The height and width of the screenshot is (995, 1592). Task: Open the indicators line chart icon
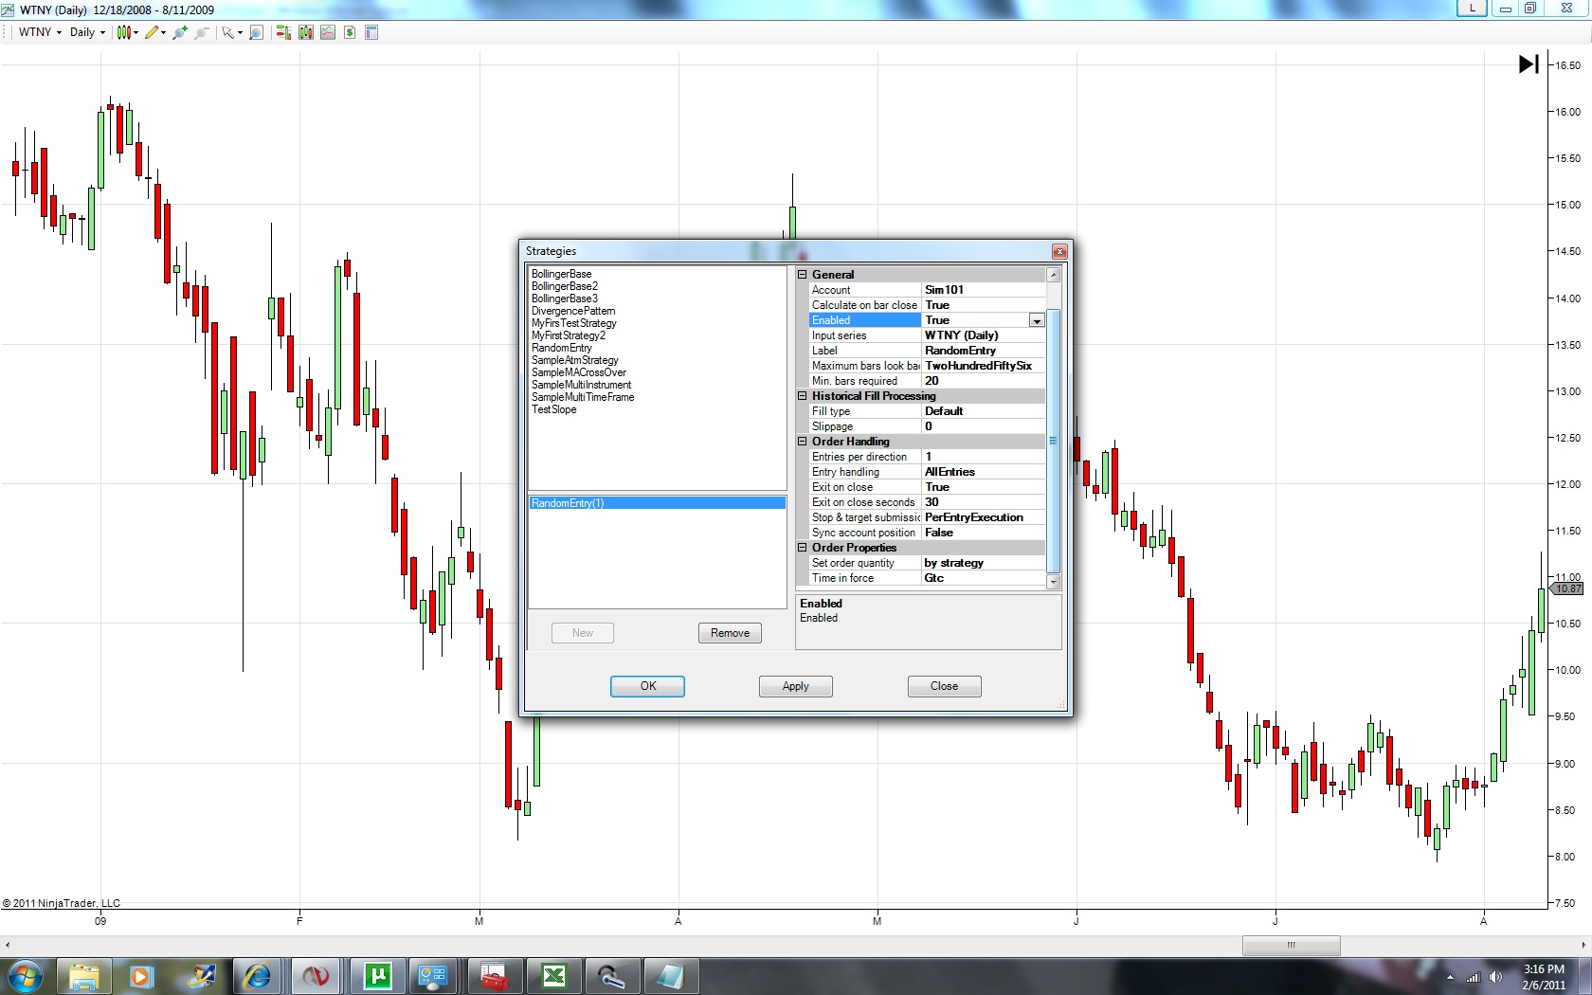pos(328,32)
